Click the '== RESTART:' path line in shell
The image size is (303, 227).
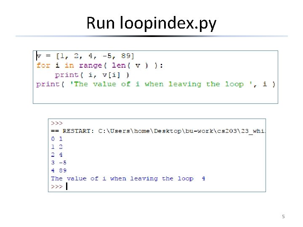click(x=158, y=131)
